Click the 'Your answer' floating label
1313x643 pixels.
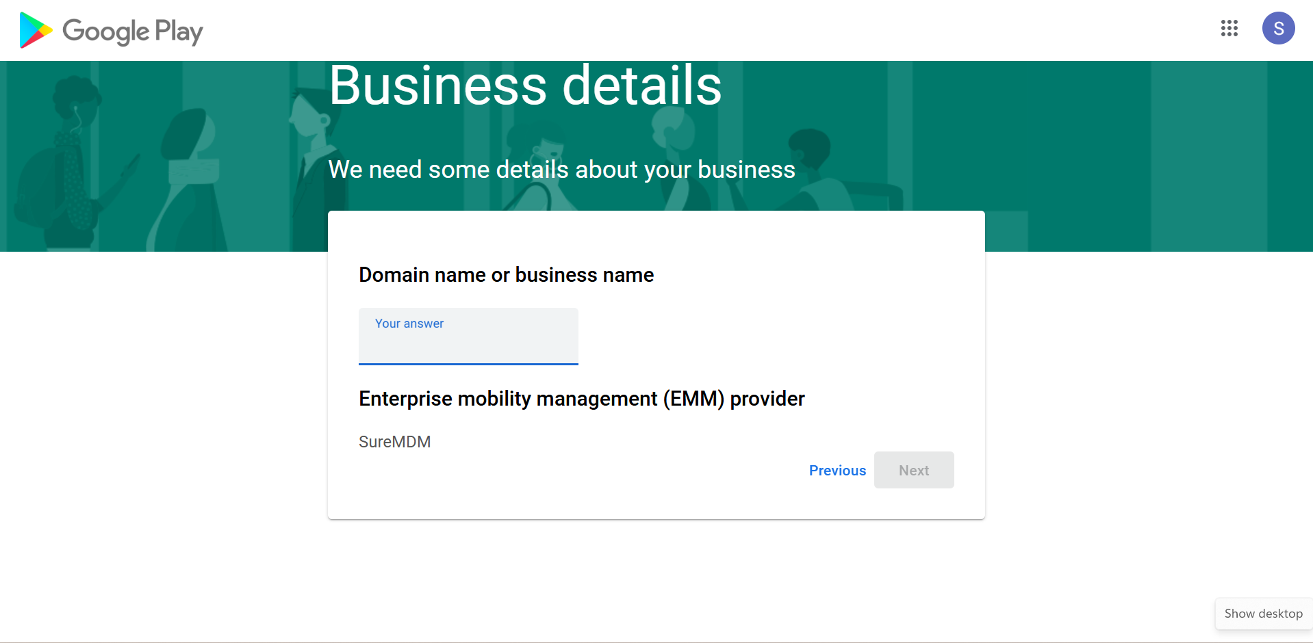[x=409, y=324]
